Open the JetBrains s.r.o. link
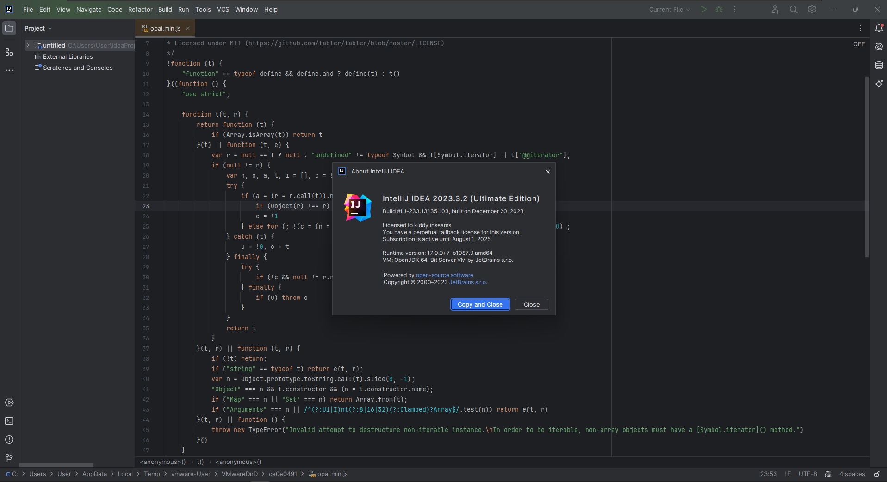 [x=468, y=282]
